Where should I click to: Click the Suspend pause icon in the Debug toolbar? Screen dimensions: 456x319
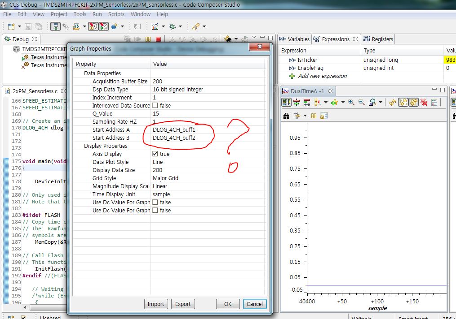click(147, 39)
